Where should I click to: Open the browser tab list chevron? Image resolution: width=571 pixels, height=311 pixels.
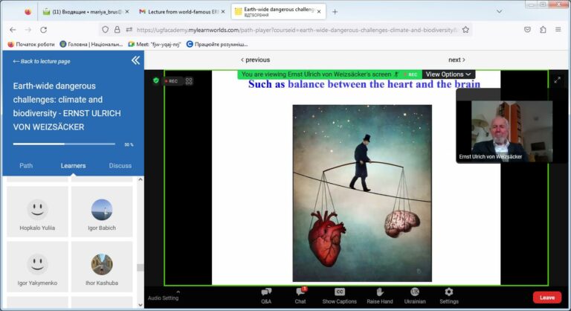coord(500,12)
